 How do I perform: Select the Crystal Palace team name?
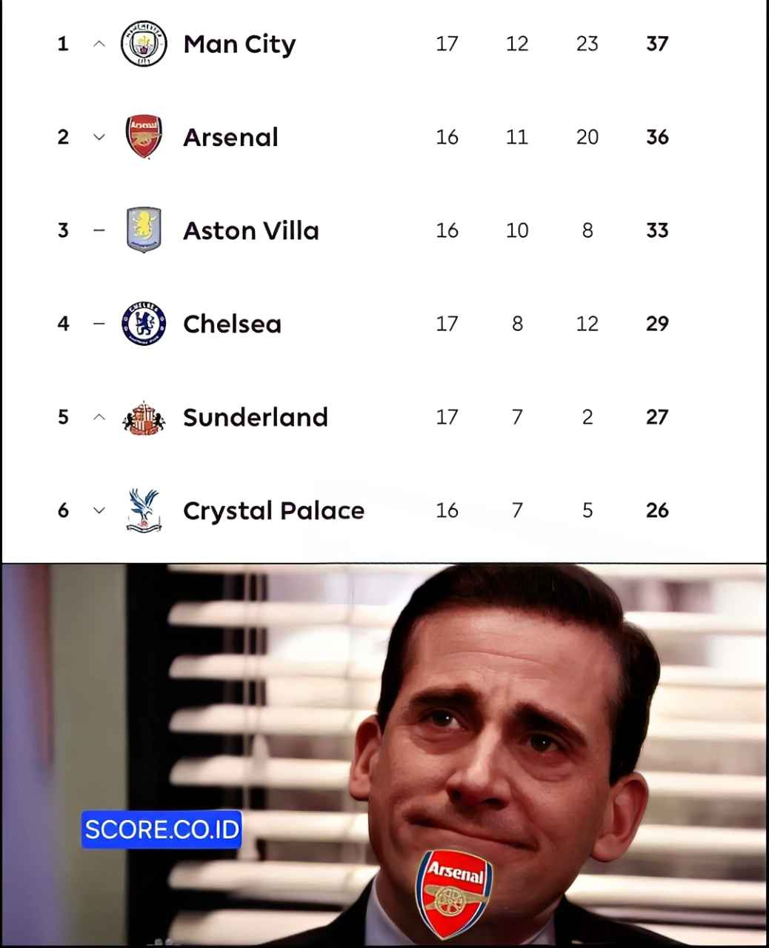273,510
